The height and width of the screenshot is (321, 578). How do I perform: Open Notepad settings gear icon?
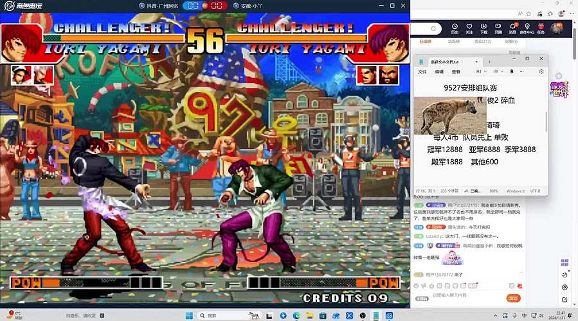click(x=541, y=71)
